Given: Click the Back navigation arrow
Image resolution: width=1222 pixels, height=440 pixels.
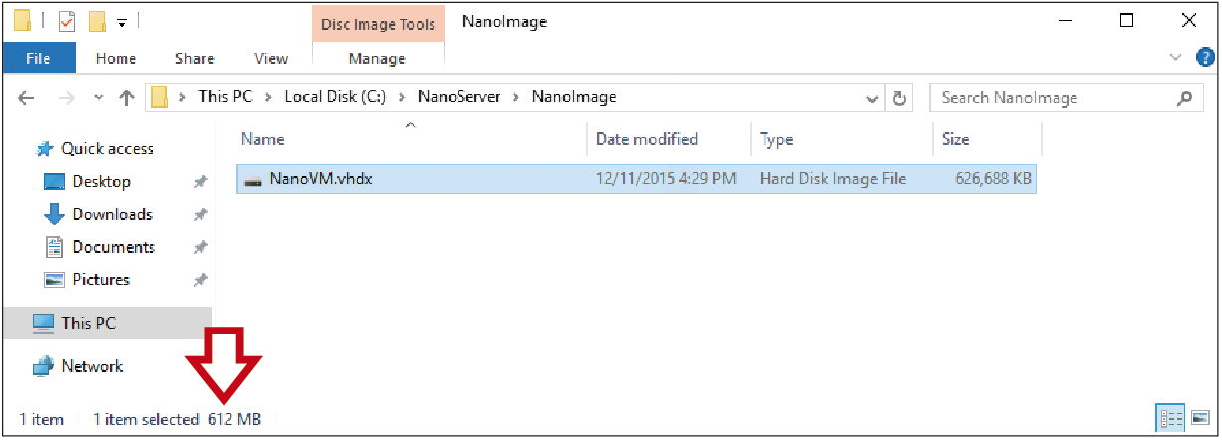Looking at the screenshot, I should (x=27, y=98).
